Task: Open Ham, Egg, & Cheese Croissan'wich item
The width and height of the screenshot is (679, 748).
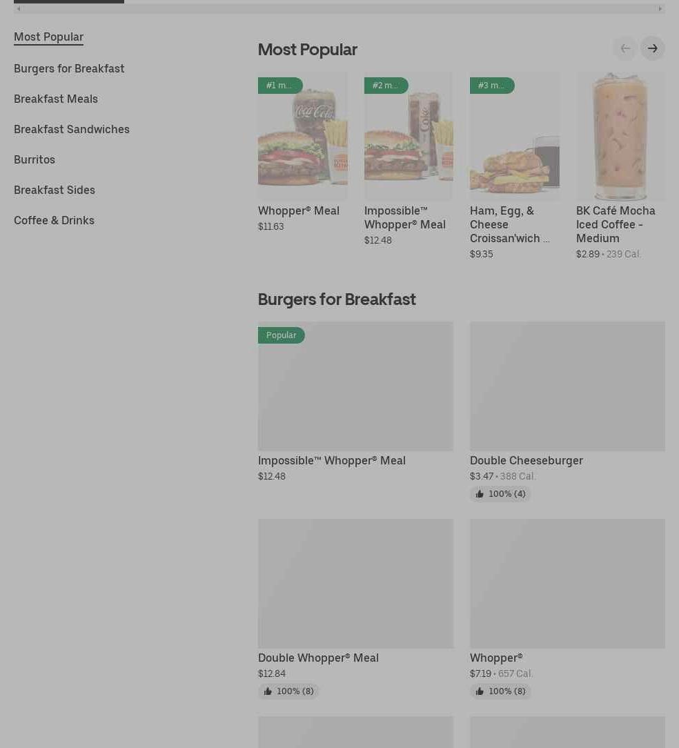Action: click(509, 224)
